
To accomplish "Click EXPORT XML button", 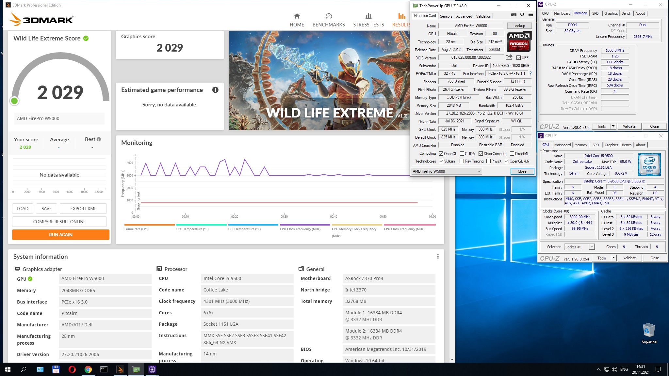I will (x=83, y=209).
